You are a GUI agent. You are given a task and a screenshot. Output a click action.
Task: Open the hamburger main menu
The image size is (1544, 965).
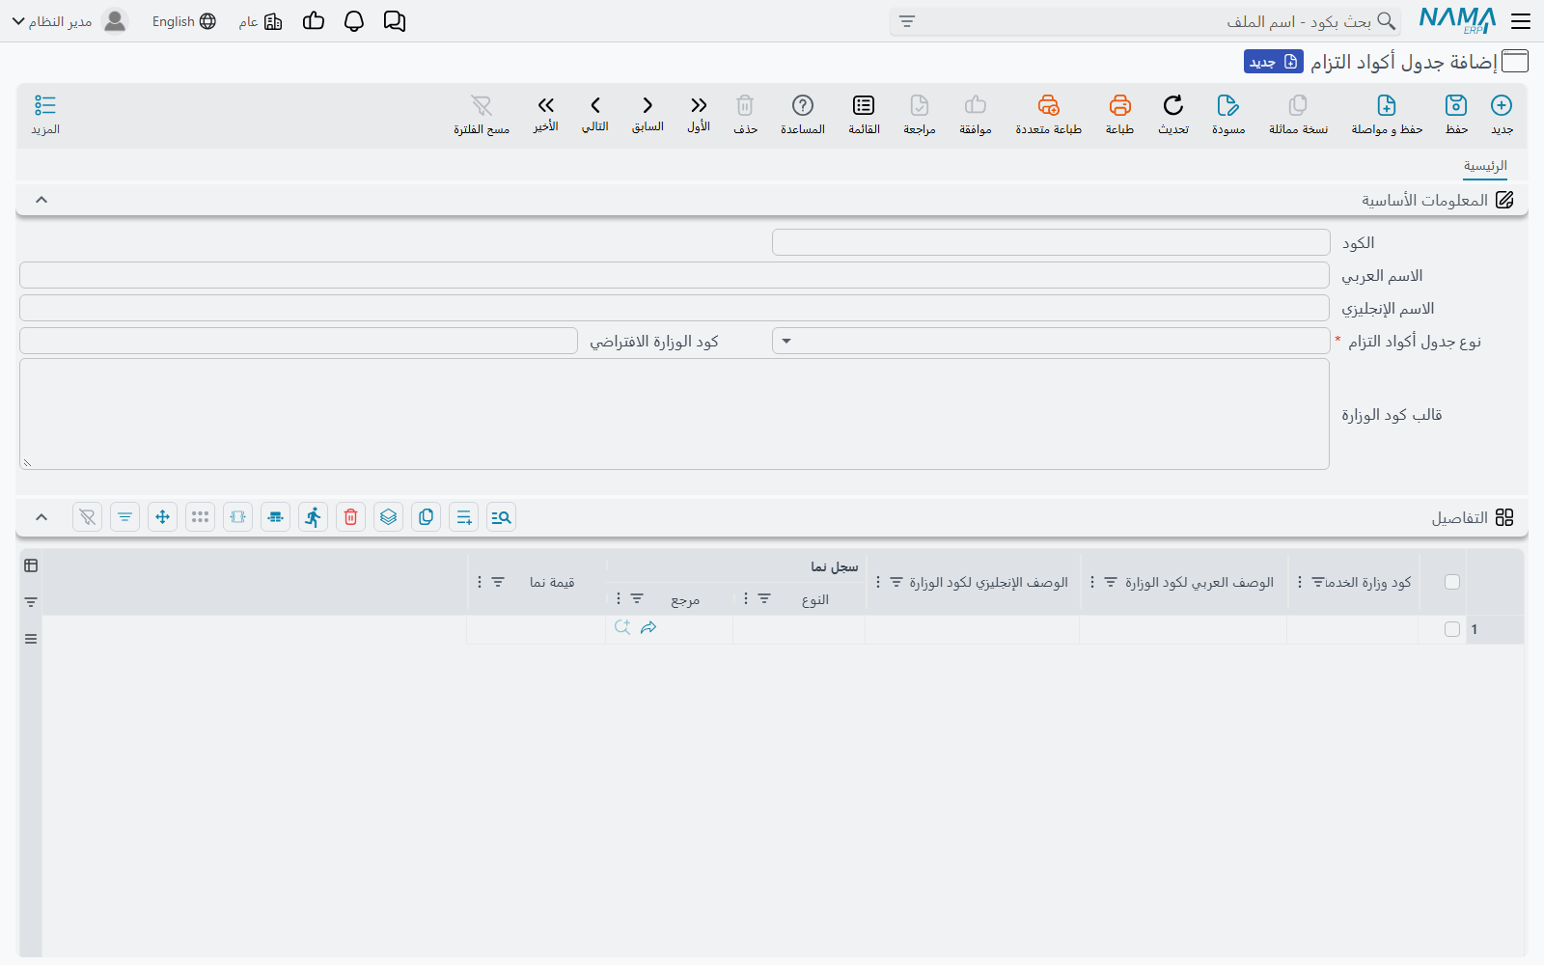click(1521, 21)
